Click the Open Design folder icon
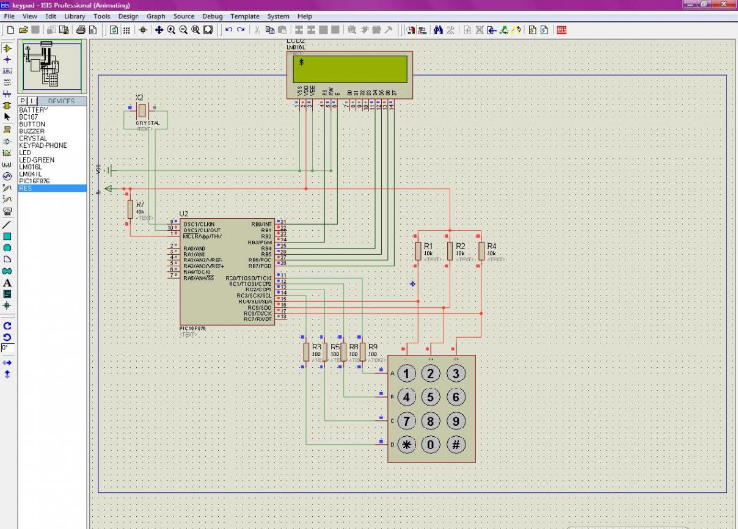This screenshot has height=529, width=738. click(x=23, y=30)
